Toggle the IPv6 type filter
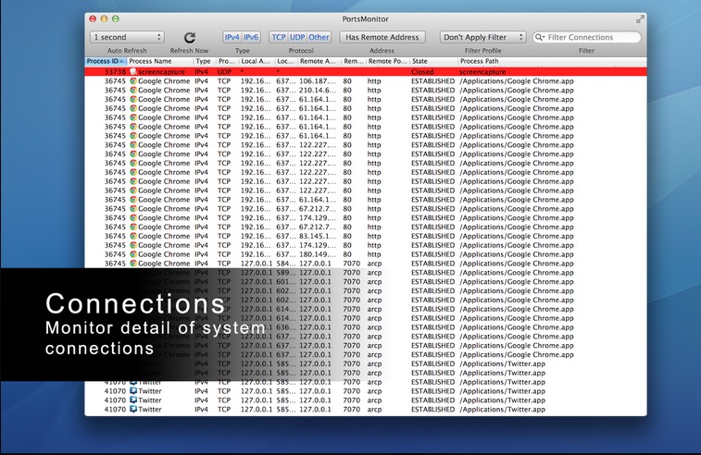701x455 pixels. click(x=252, y=37)
